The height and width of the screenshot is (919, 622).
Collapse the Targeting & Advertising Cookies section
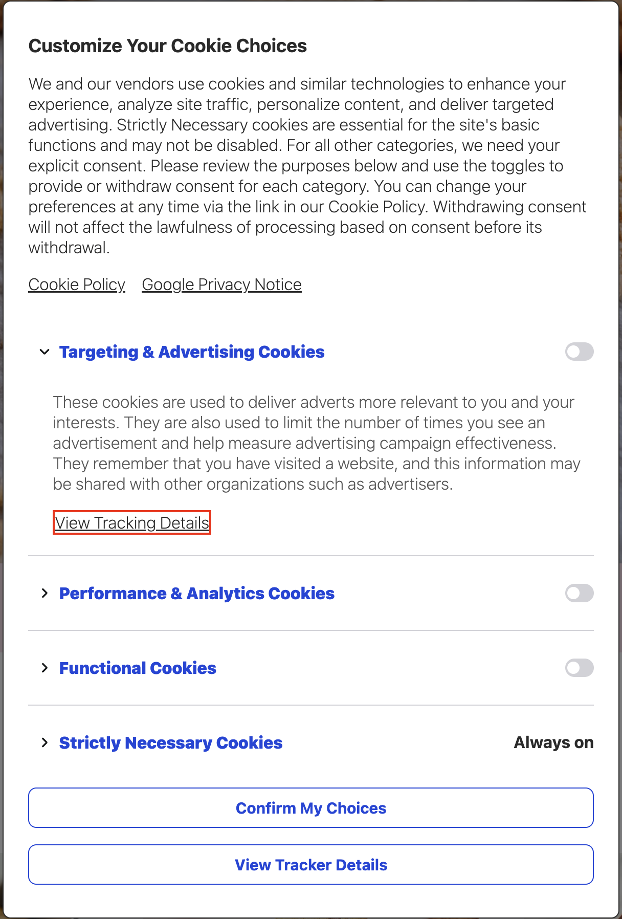click(x=44, y=352)
